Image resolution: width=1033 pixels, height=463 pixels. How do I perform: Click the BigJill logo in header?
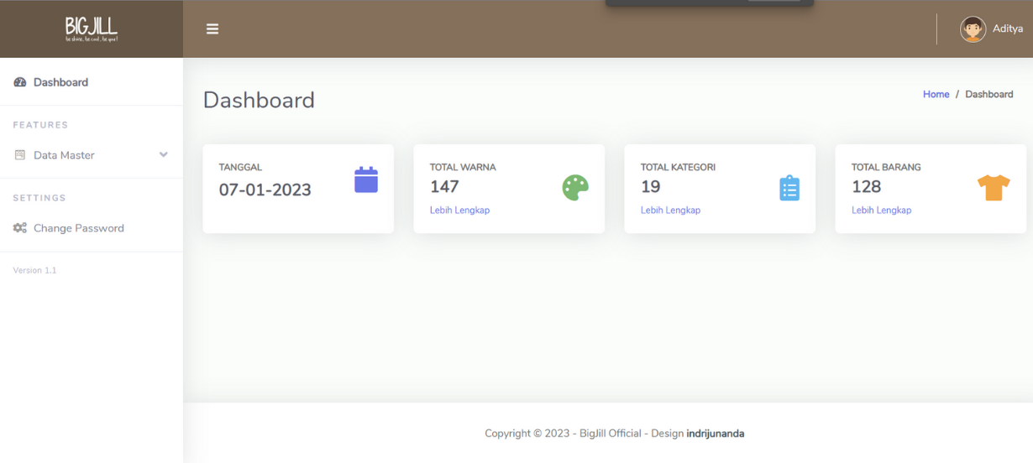[91, 29]
